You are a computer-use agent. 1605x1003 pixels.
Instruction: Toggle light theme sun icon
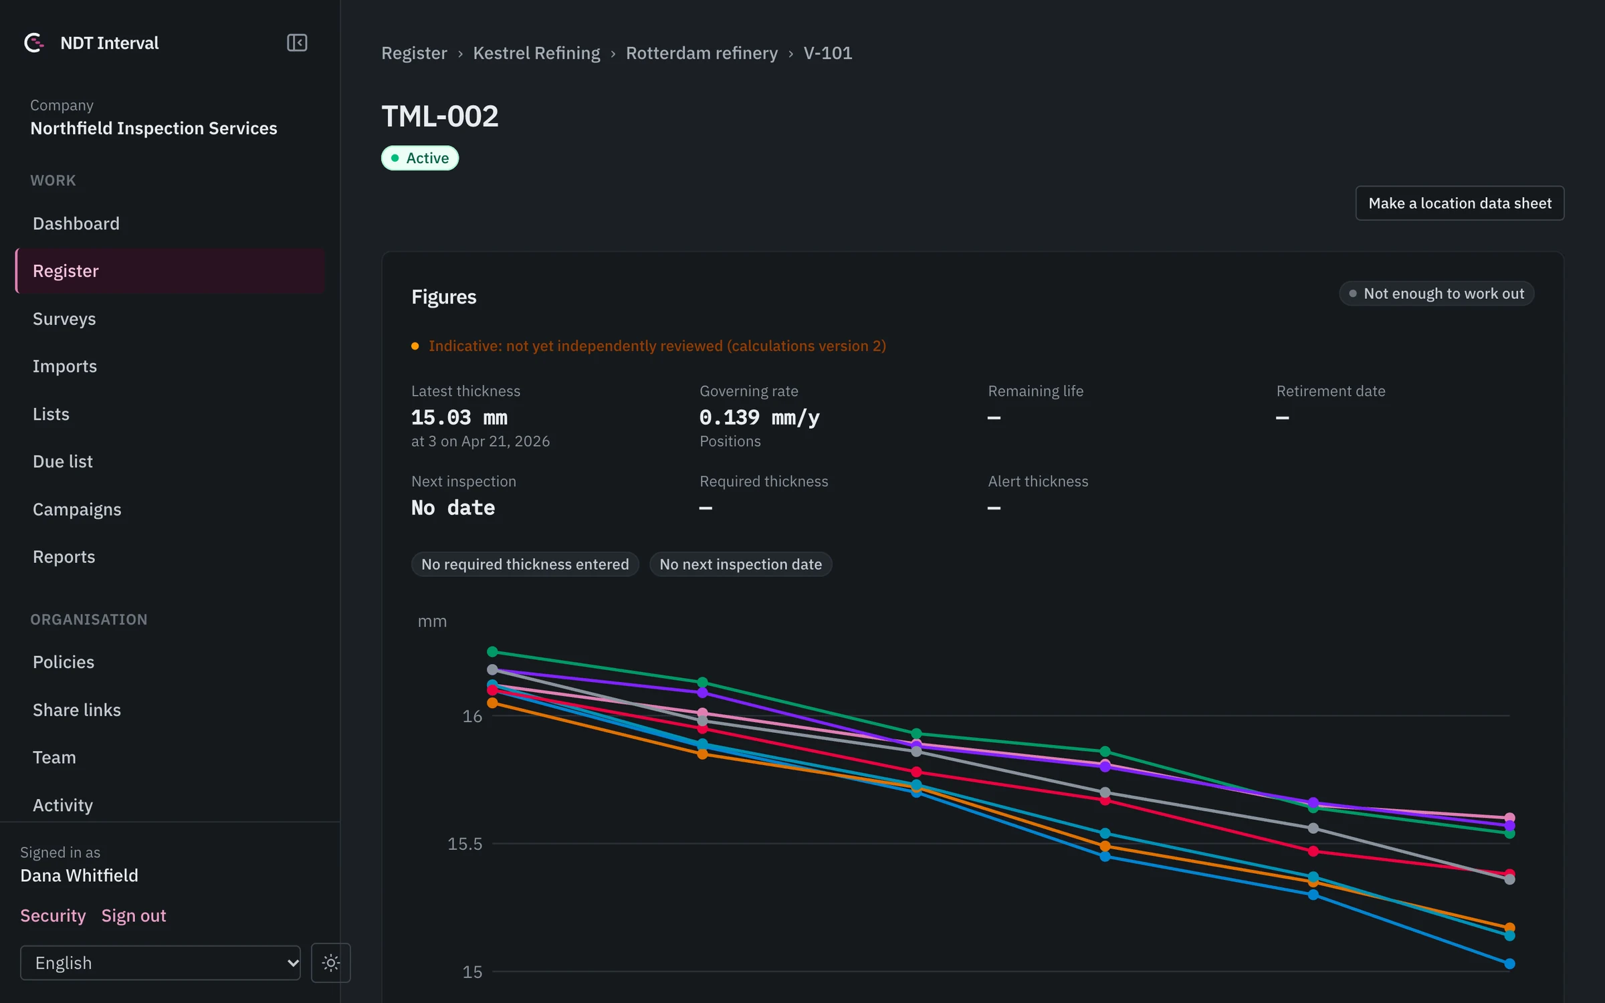click(x=331, y=963)
